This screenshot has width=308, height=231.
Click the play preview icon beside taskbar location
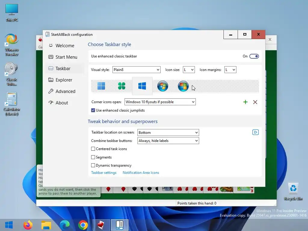pyautogui.click(x=255, y=132)
